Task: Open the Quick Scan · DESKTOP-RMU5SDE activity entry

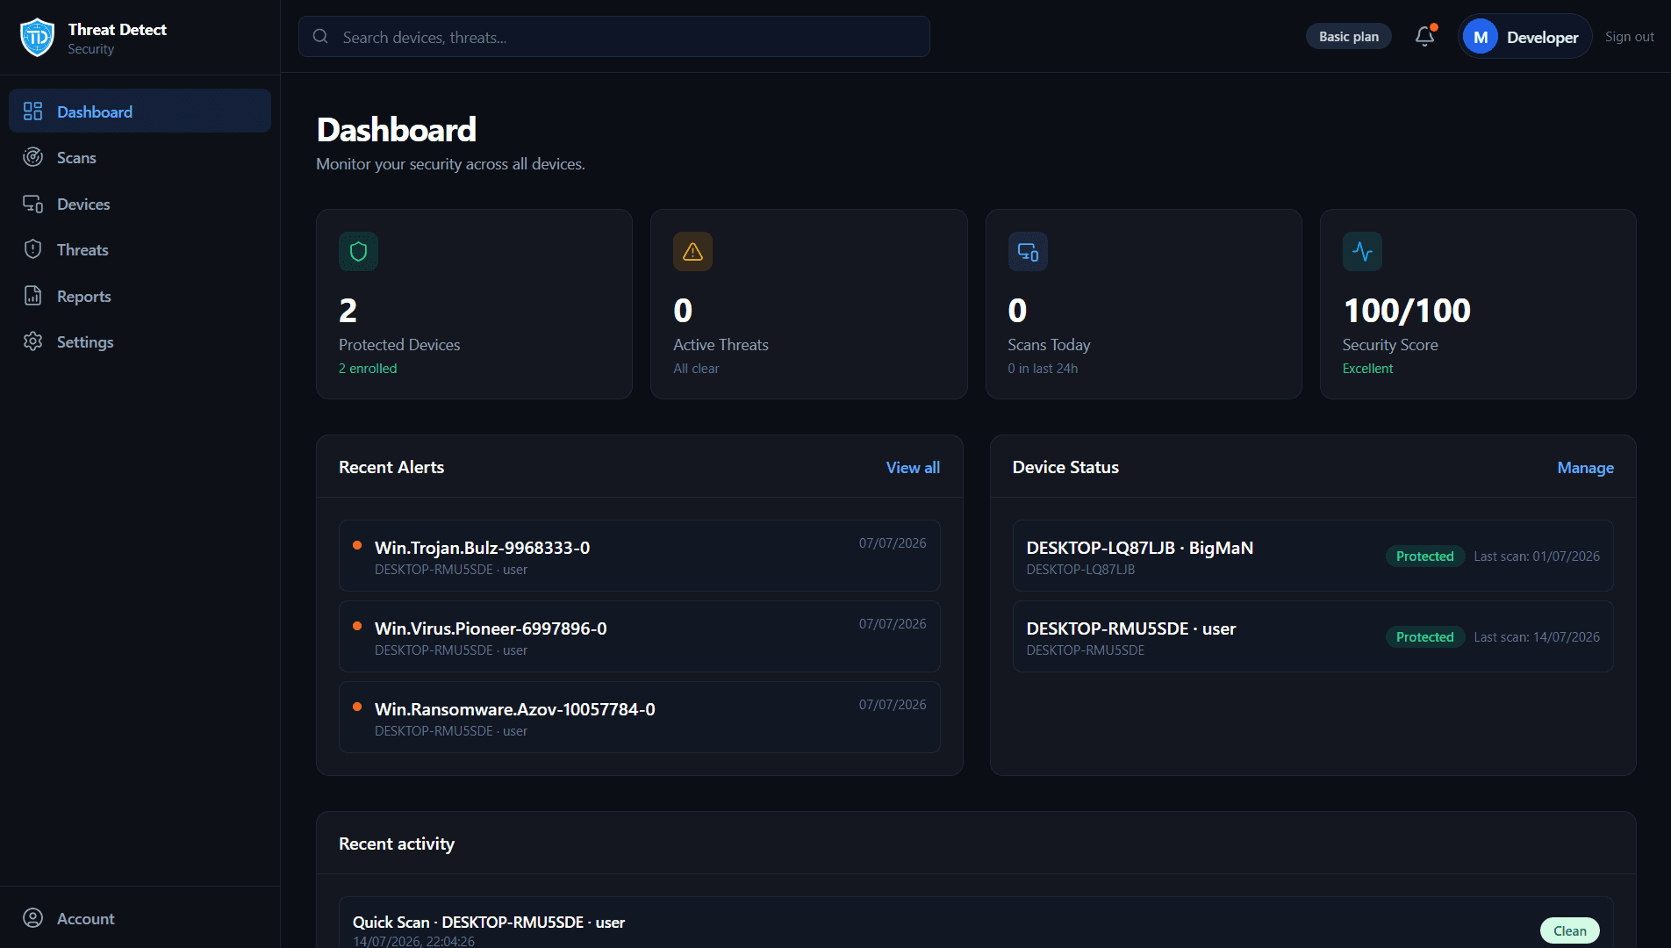Action: (976, 923)
